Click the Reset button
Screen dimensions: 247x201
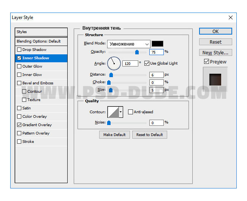pos(215,42)
